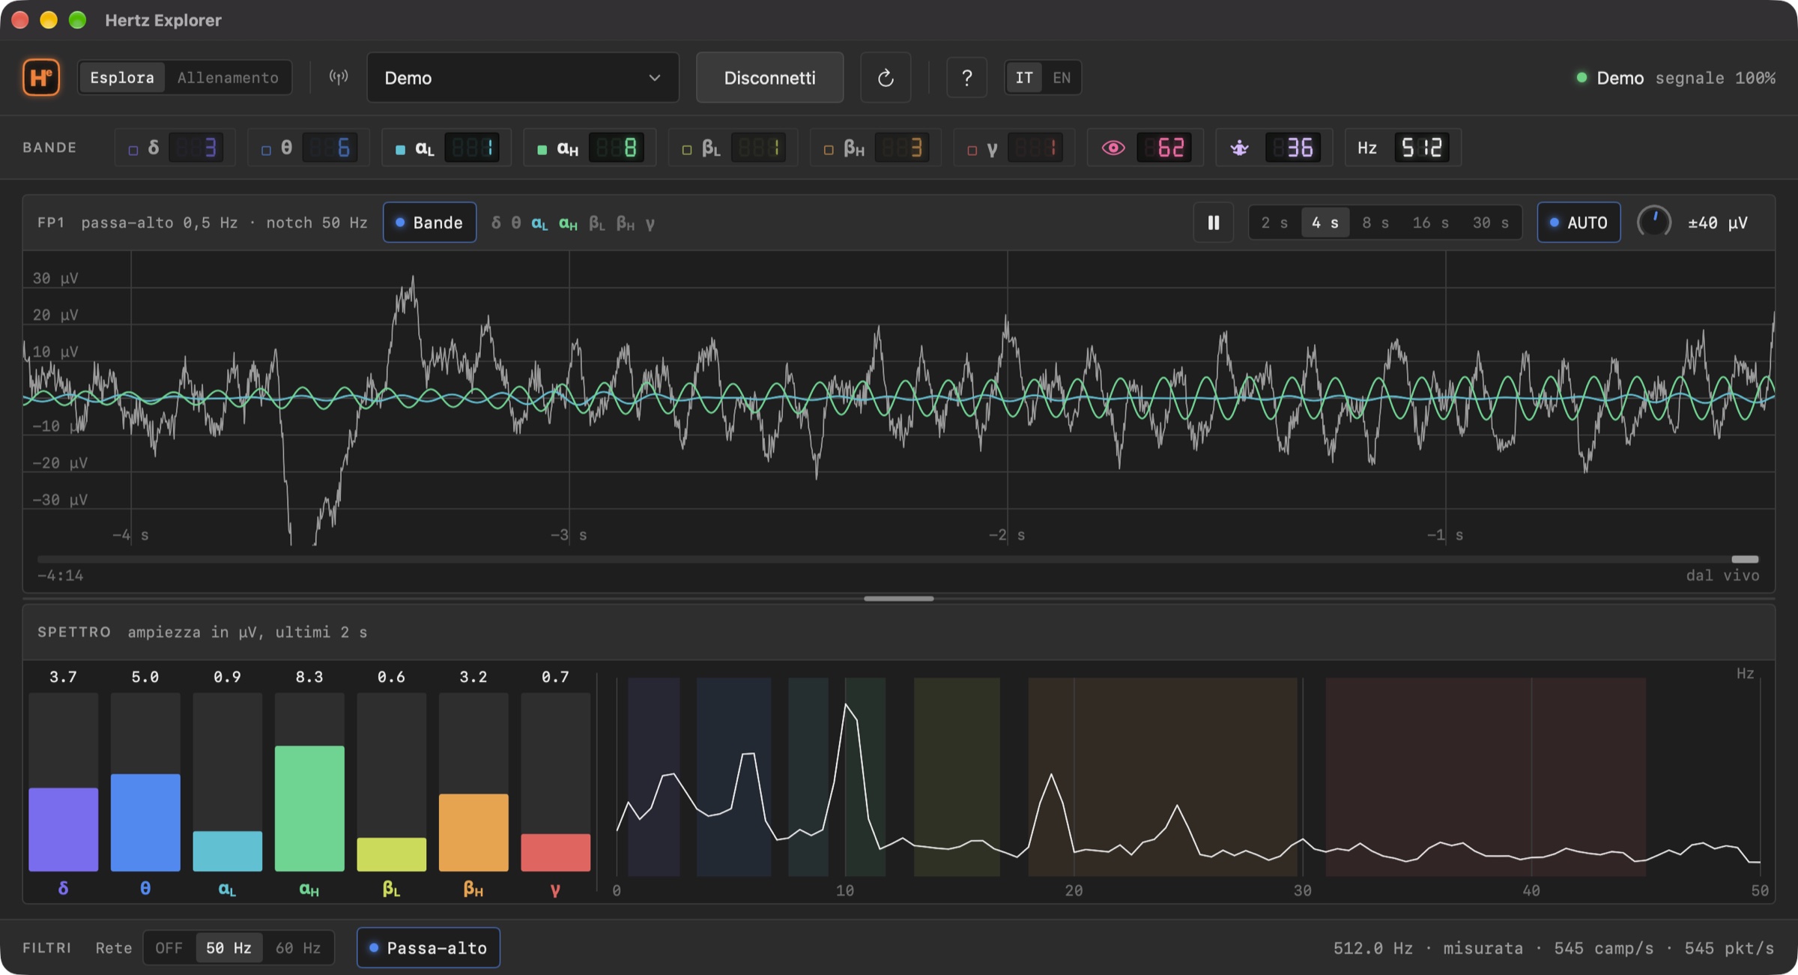1798x975 pixels.
Task: Switch to the Esplora tab
Action: tap(122, 77)
